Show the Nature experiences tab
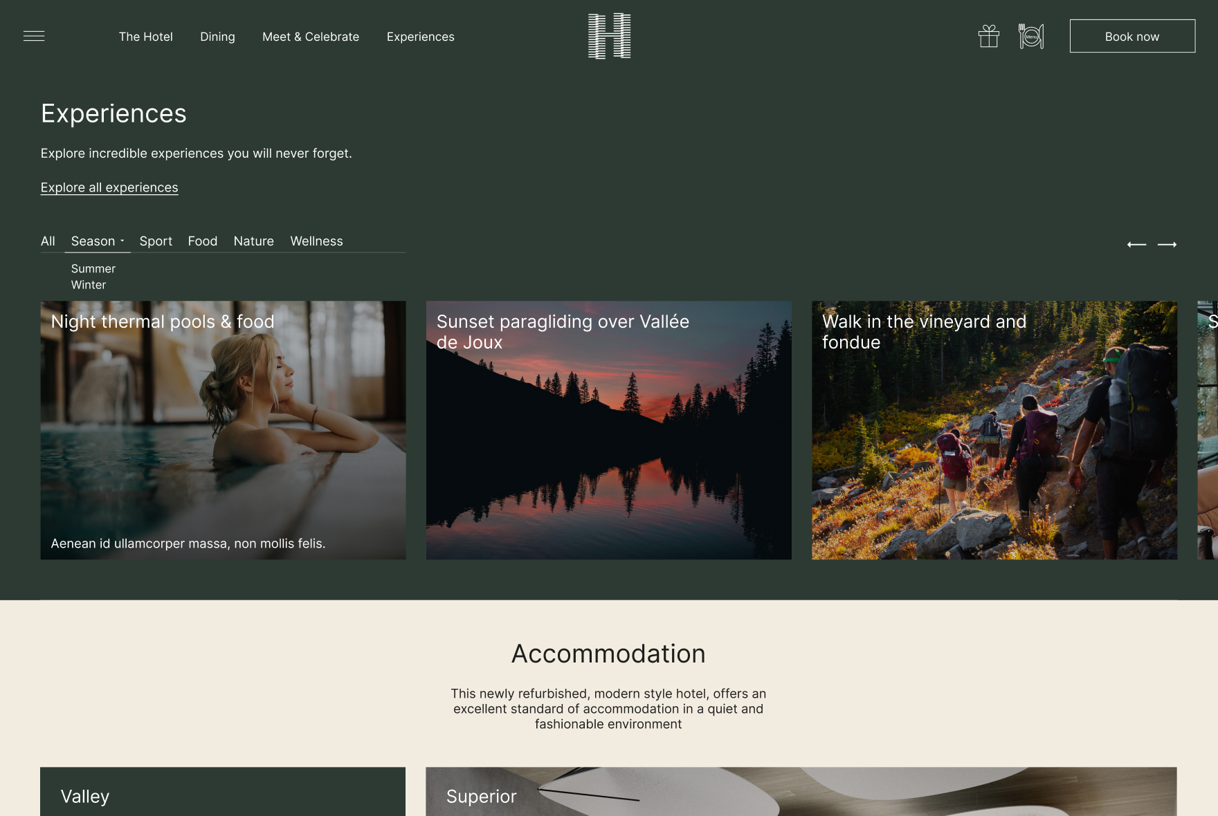 pyautogui.click(x=253, y=241)
